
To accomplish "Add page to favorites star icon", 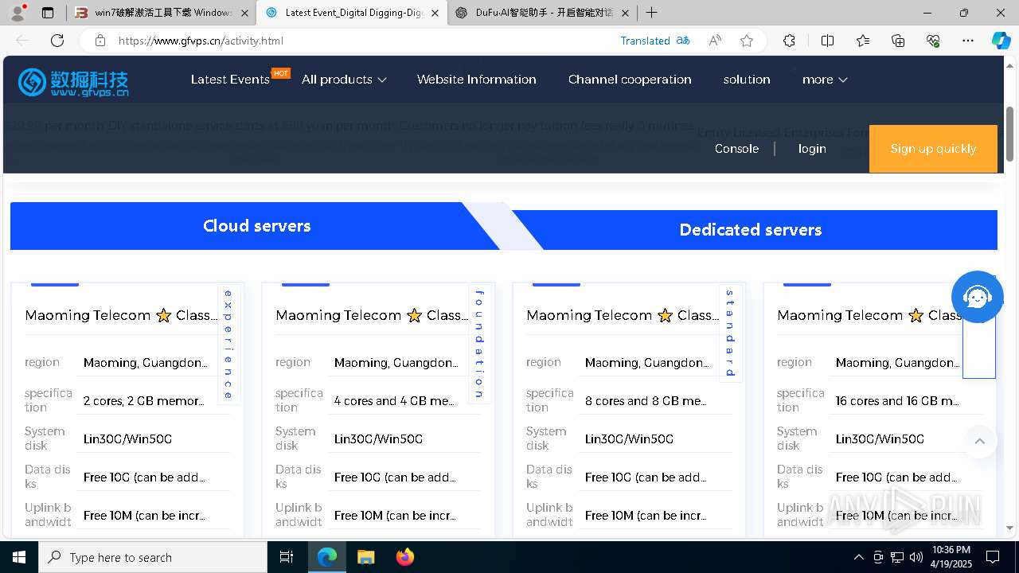I will [747, 41].
